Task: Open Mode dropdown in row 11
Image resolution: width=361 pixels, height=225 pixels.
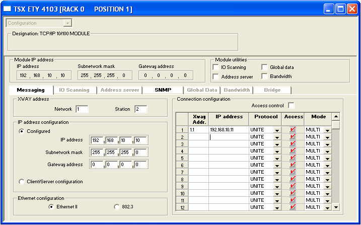Action: point(327,201)
